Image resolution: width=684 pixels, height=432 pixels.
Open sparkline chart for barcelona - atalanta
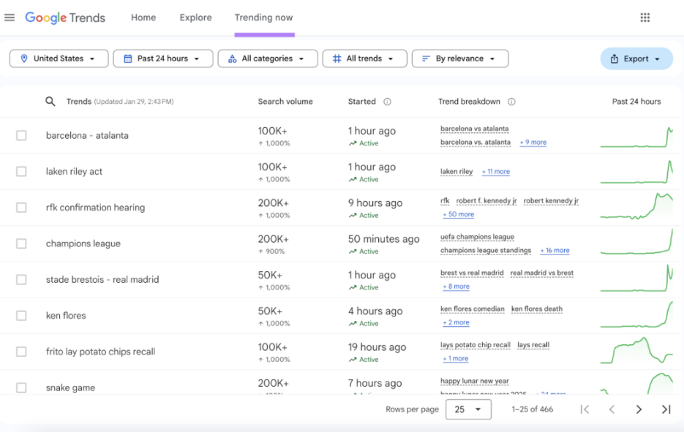point(636,137)
